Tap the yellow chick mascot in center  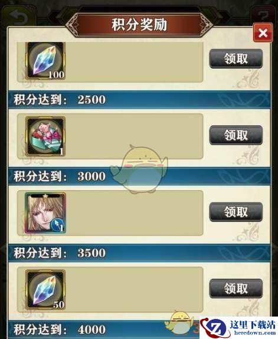(x=139, y=169)
